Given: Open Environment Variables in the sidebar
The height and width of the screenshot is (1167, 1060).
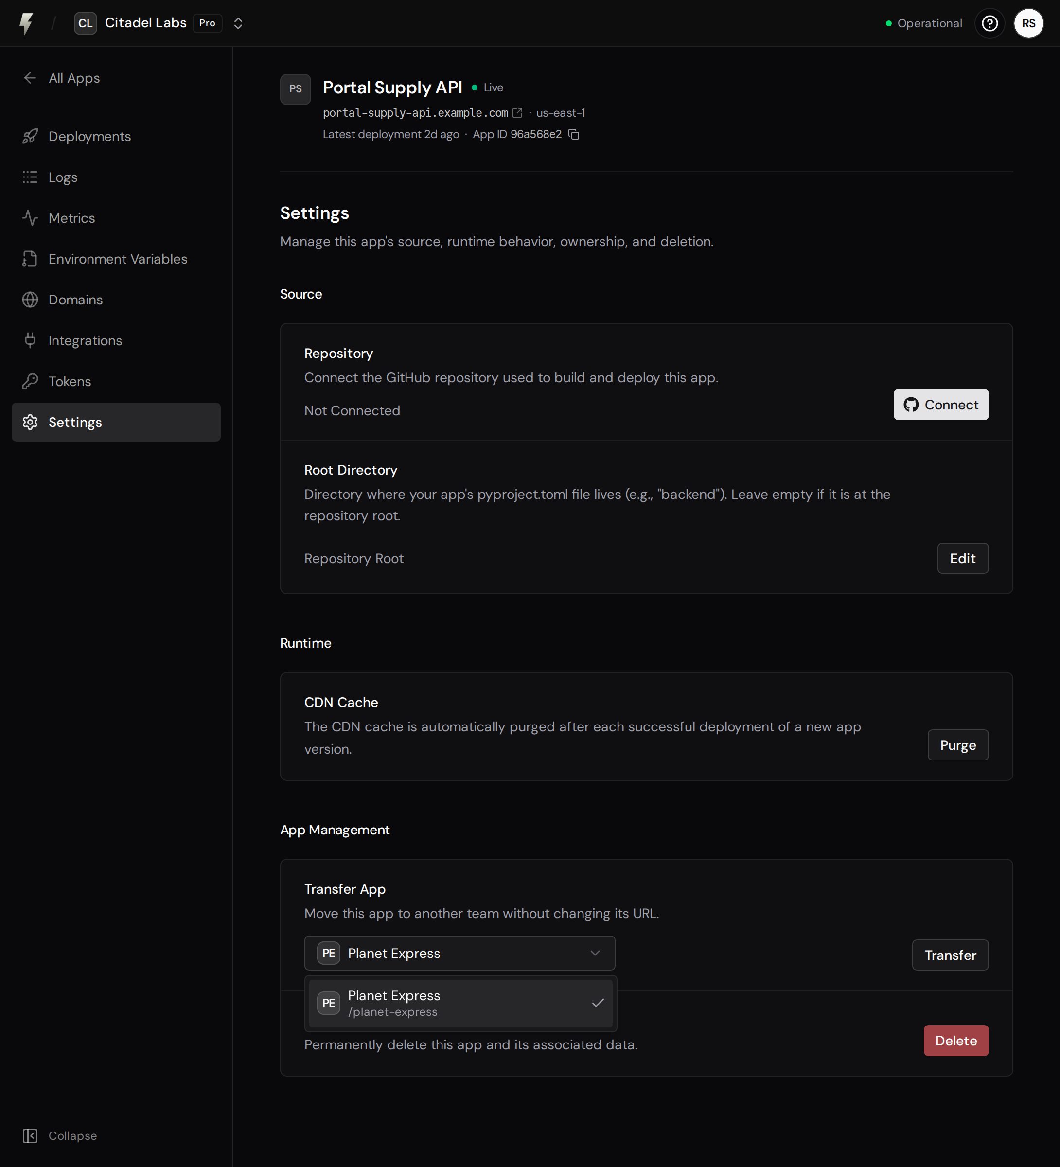Looking at the screenshot, I should (x=116, y=259).
